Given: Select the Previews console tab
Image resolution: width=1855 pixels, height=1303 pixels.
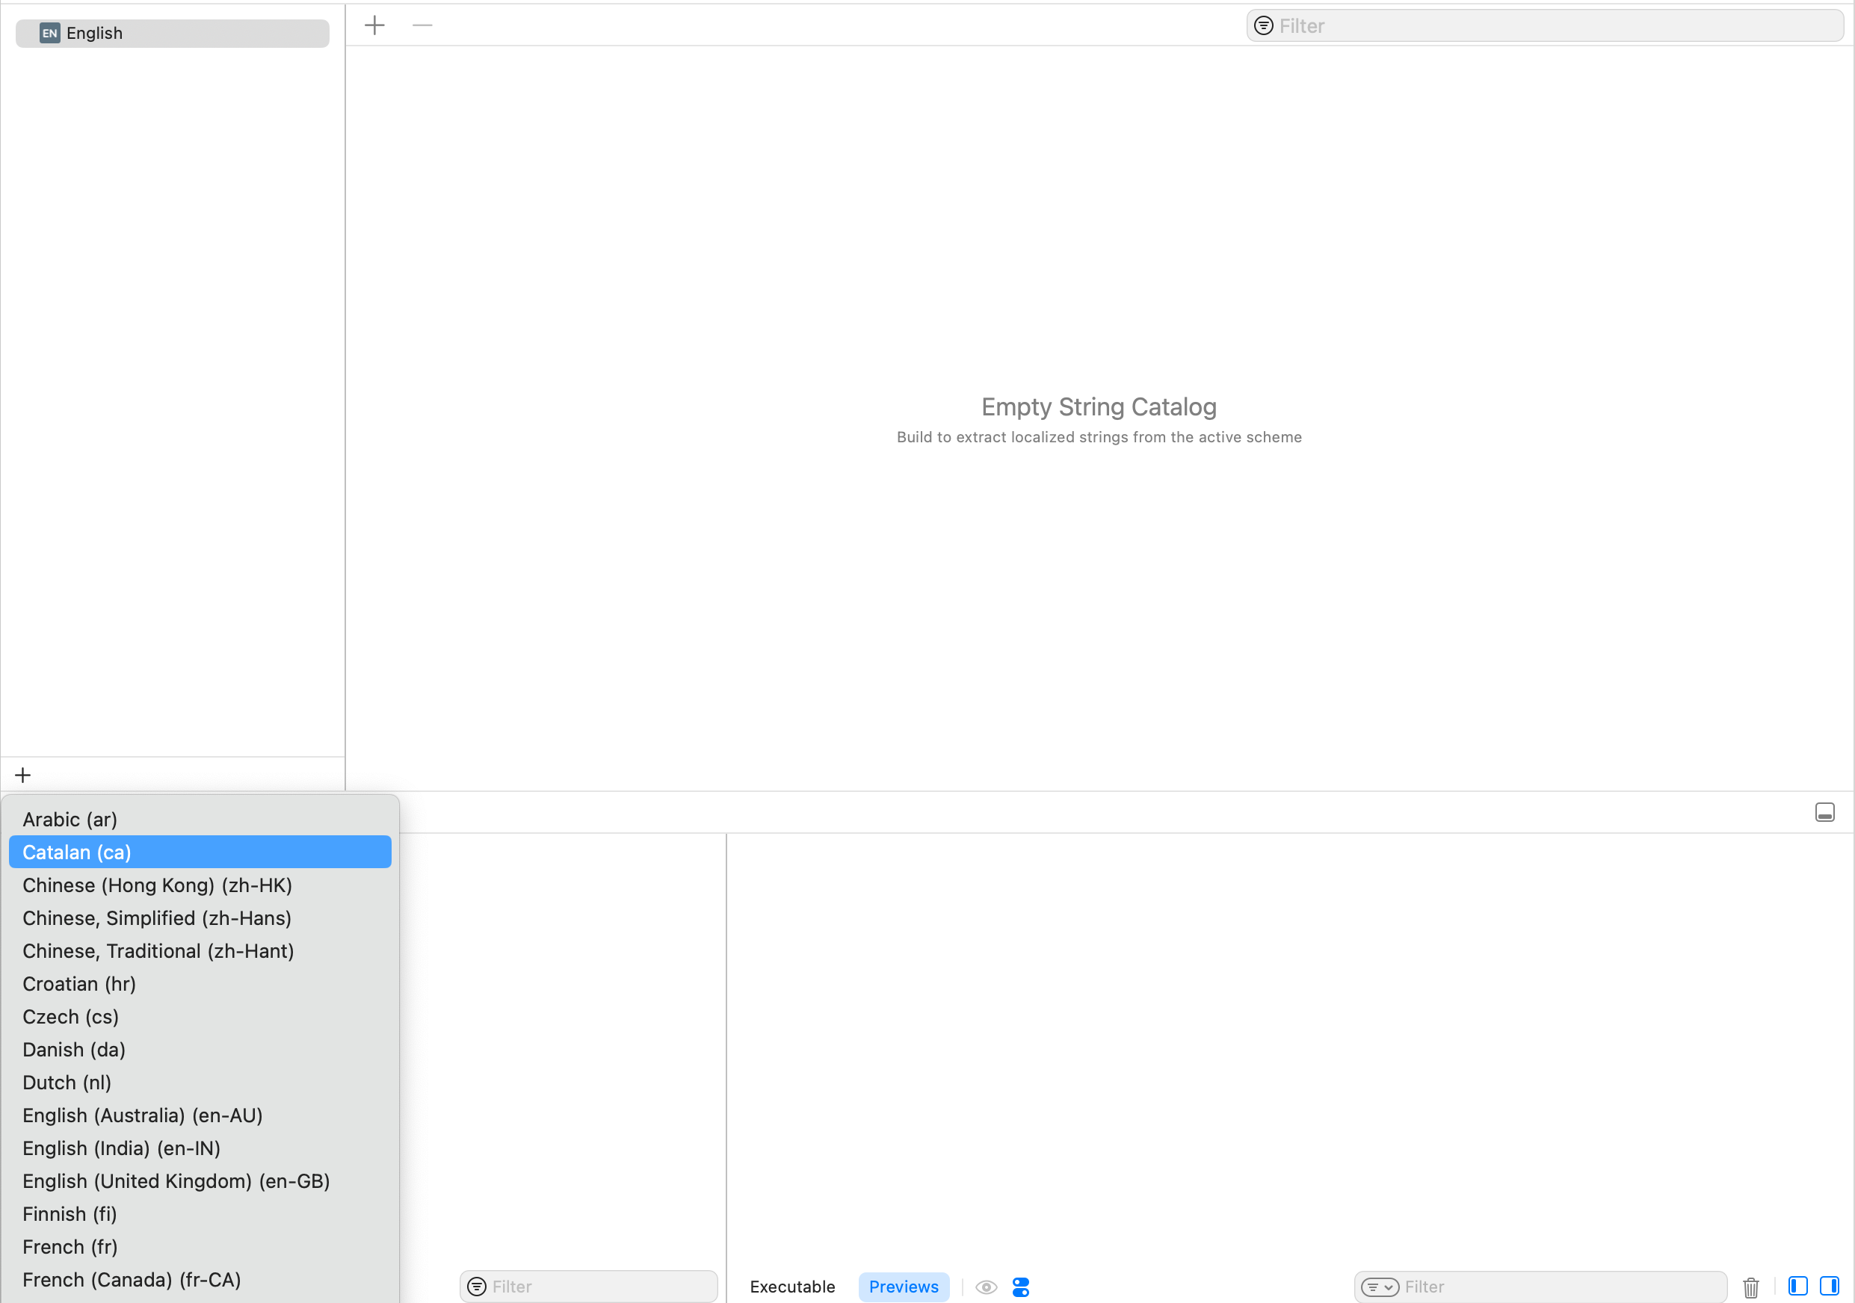Looking at the screenshot, I should [904, 1287].
